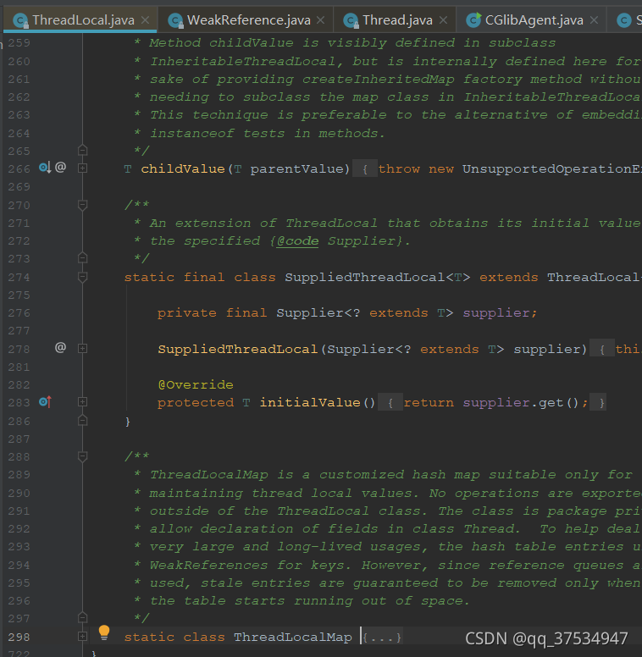Click the @ annotation gutter marker on line 266
This screenshot has width=642, height=657.
[x=60, y=167]
